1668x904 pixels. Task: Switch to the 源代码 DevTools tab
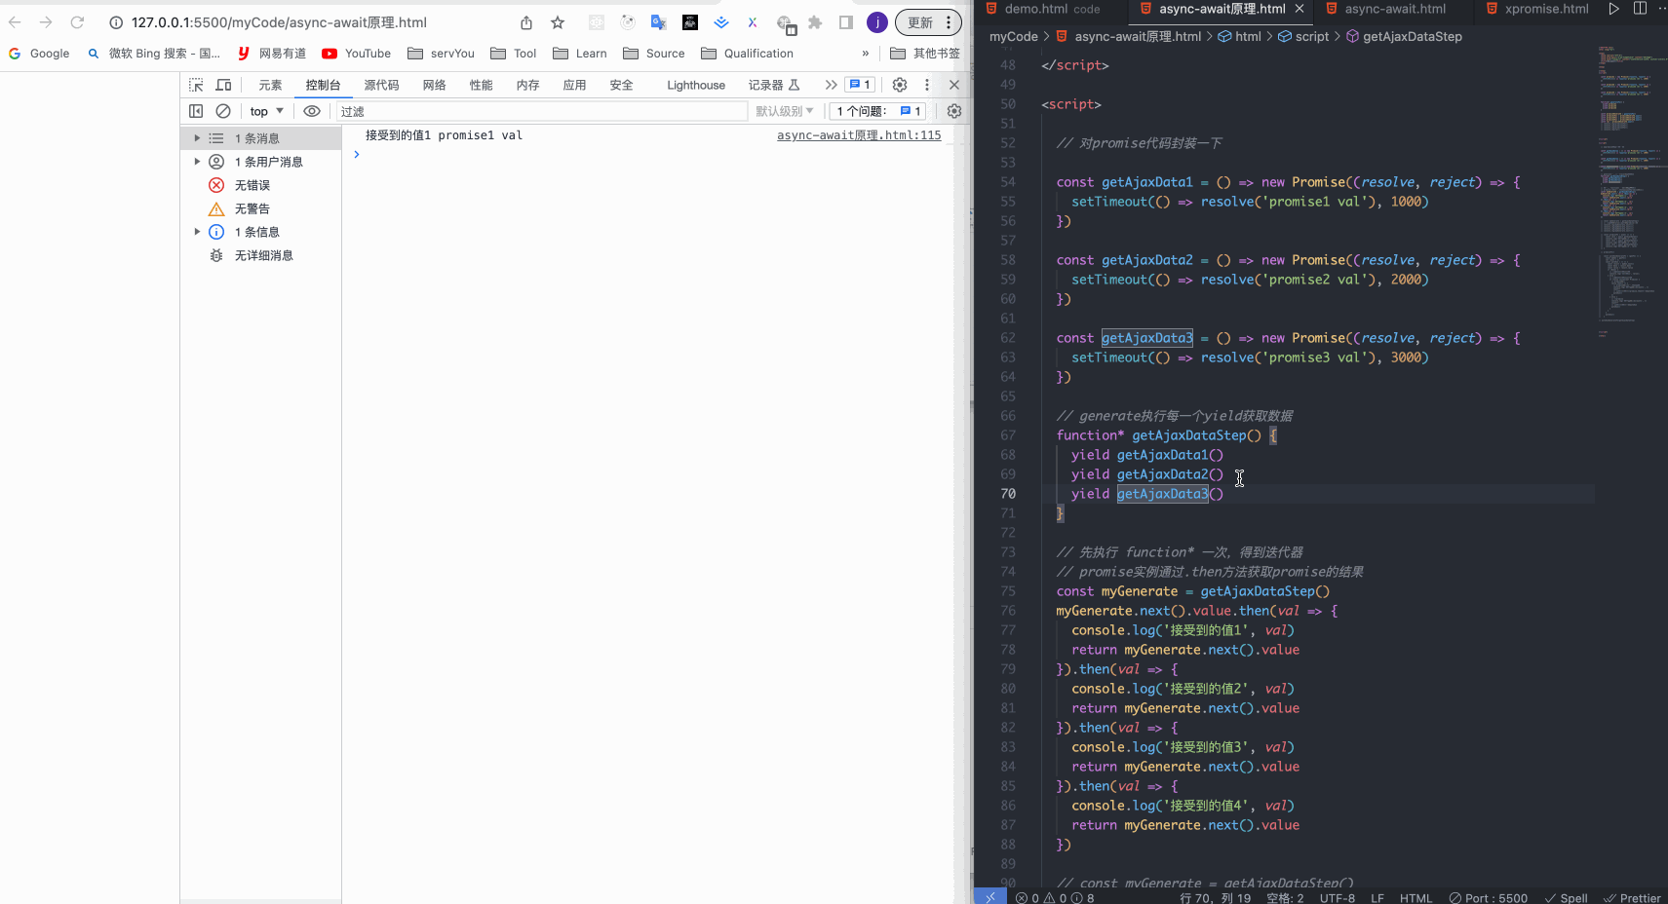(381, 85)
